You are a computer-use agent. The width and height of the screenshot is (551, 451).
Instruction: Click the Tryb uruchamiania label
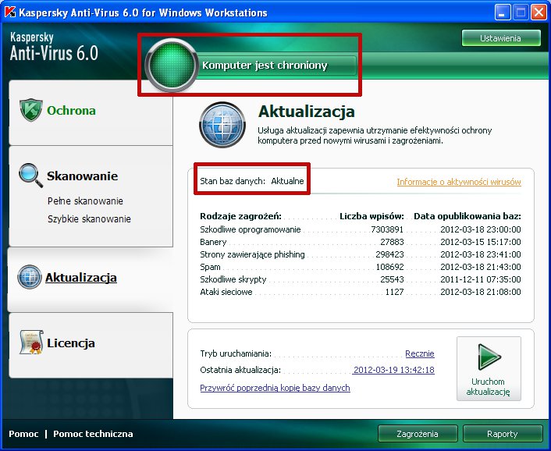click(x=236, y=353)
